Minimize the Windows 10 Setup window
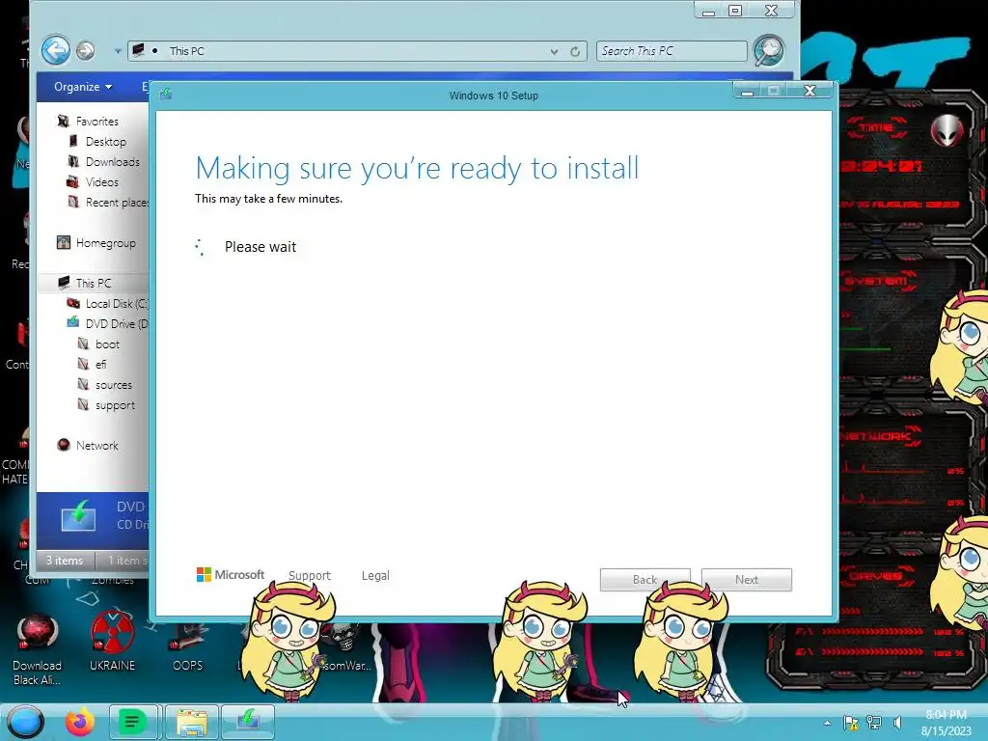This screenshot has width=988, height=741. (x=748, y=91)
